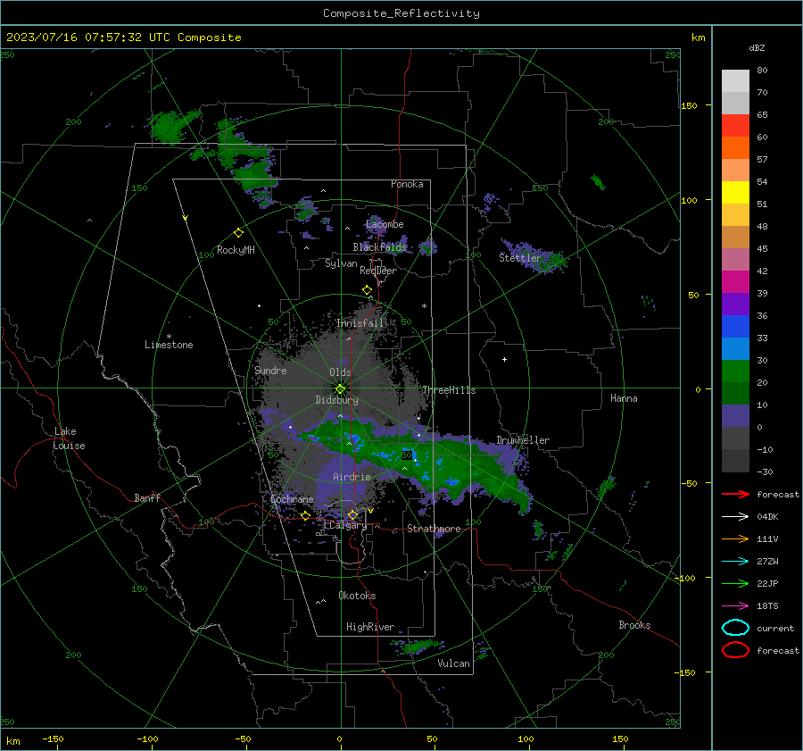803x751 pixels.
Task: Click the ThreeHills label
Action: click(x=449, y=390)
